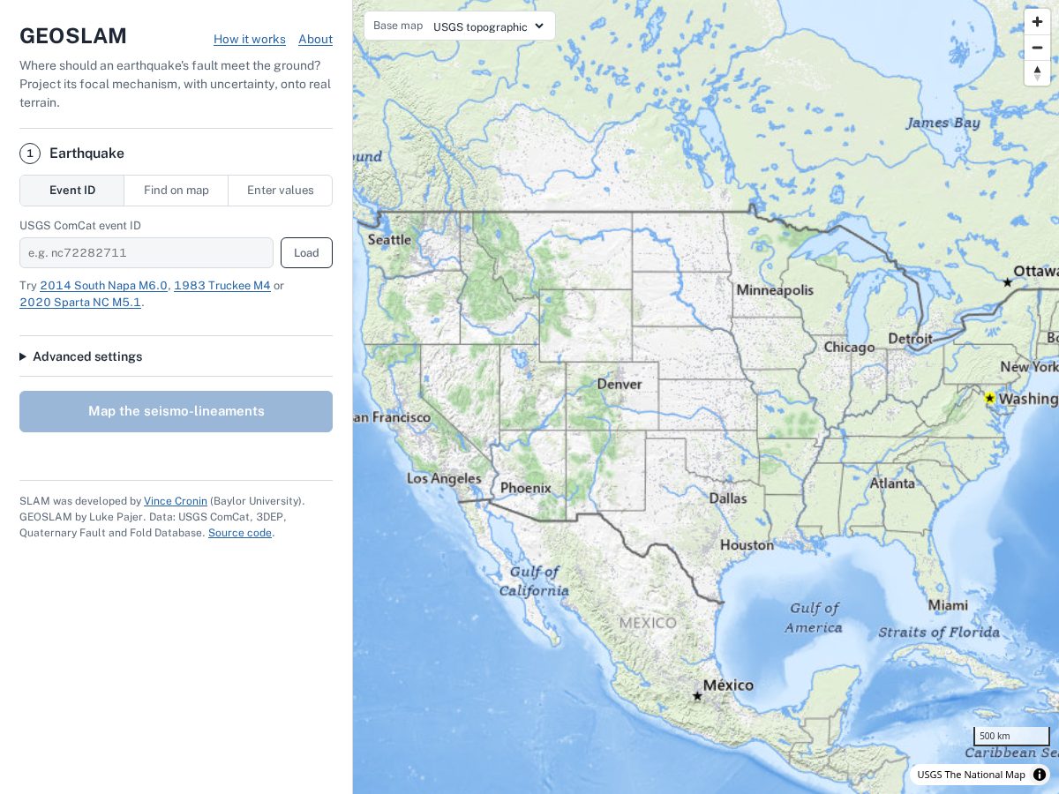Image resolution: width=1059 pixels, height=794 pixels.
Task: Click Map the seismo-lineaments button
Action: [176, 411]
